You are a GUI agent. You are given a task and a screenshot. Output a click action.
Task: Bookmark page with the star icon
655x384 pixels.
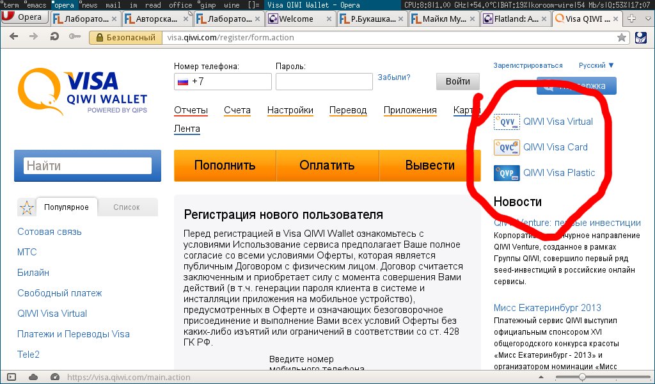pyautogui.click(x=621, y=38)
